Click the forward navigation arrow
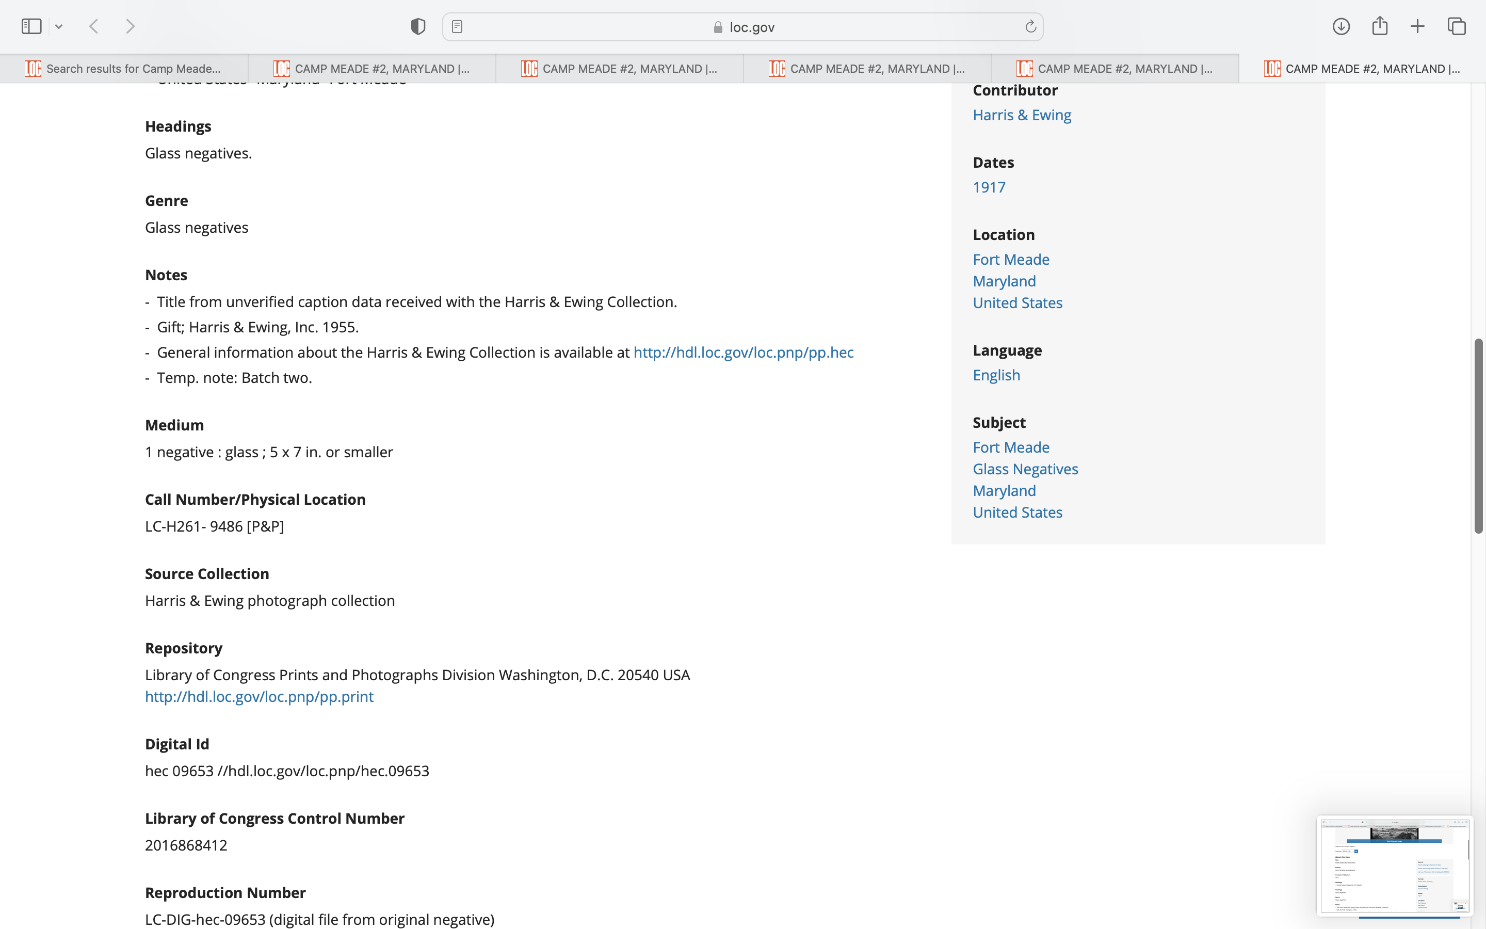This screenshot has width=1486, height=929. click(130, 26)
